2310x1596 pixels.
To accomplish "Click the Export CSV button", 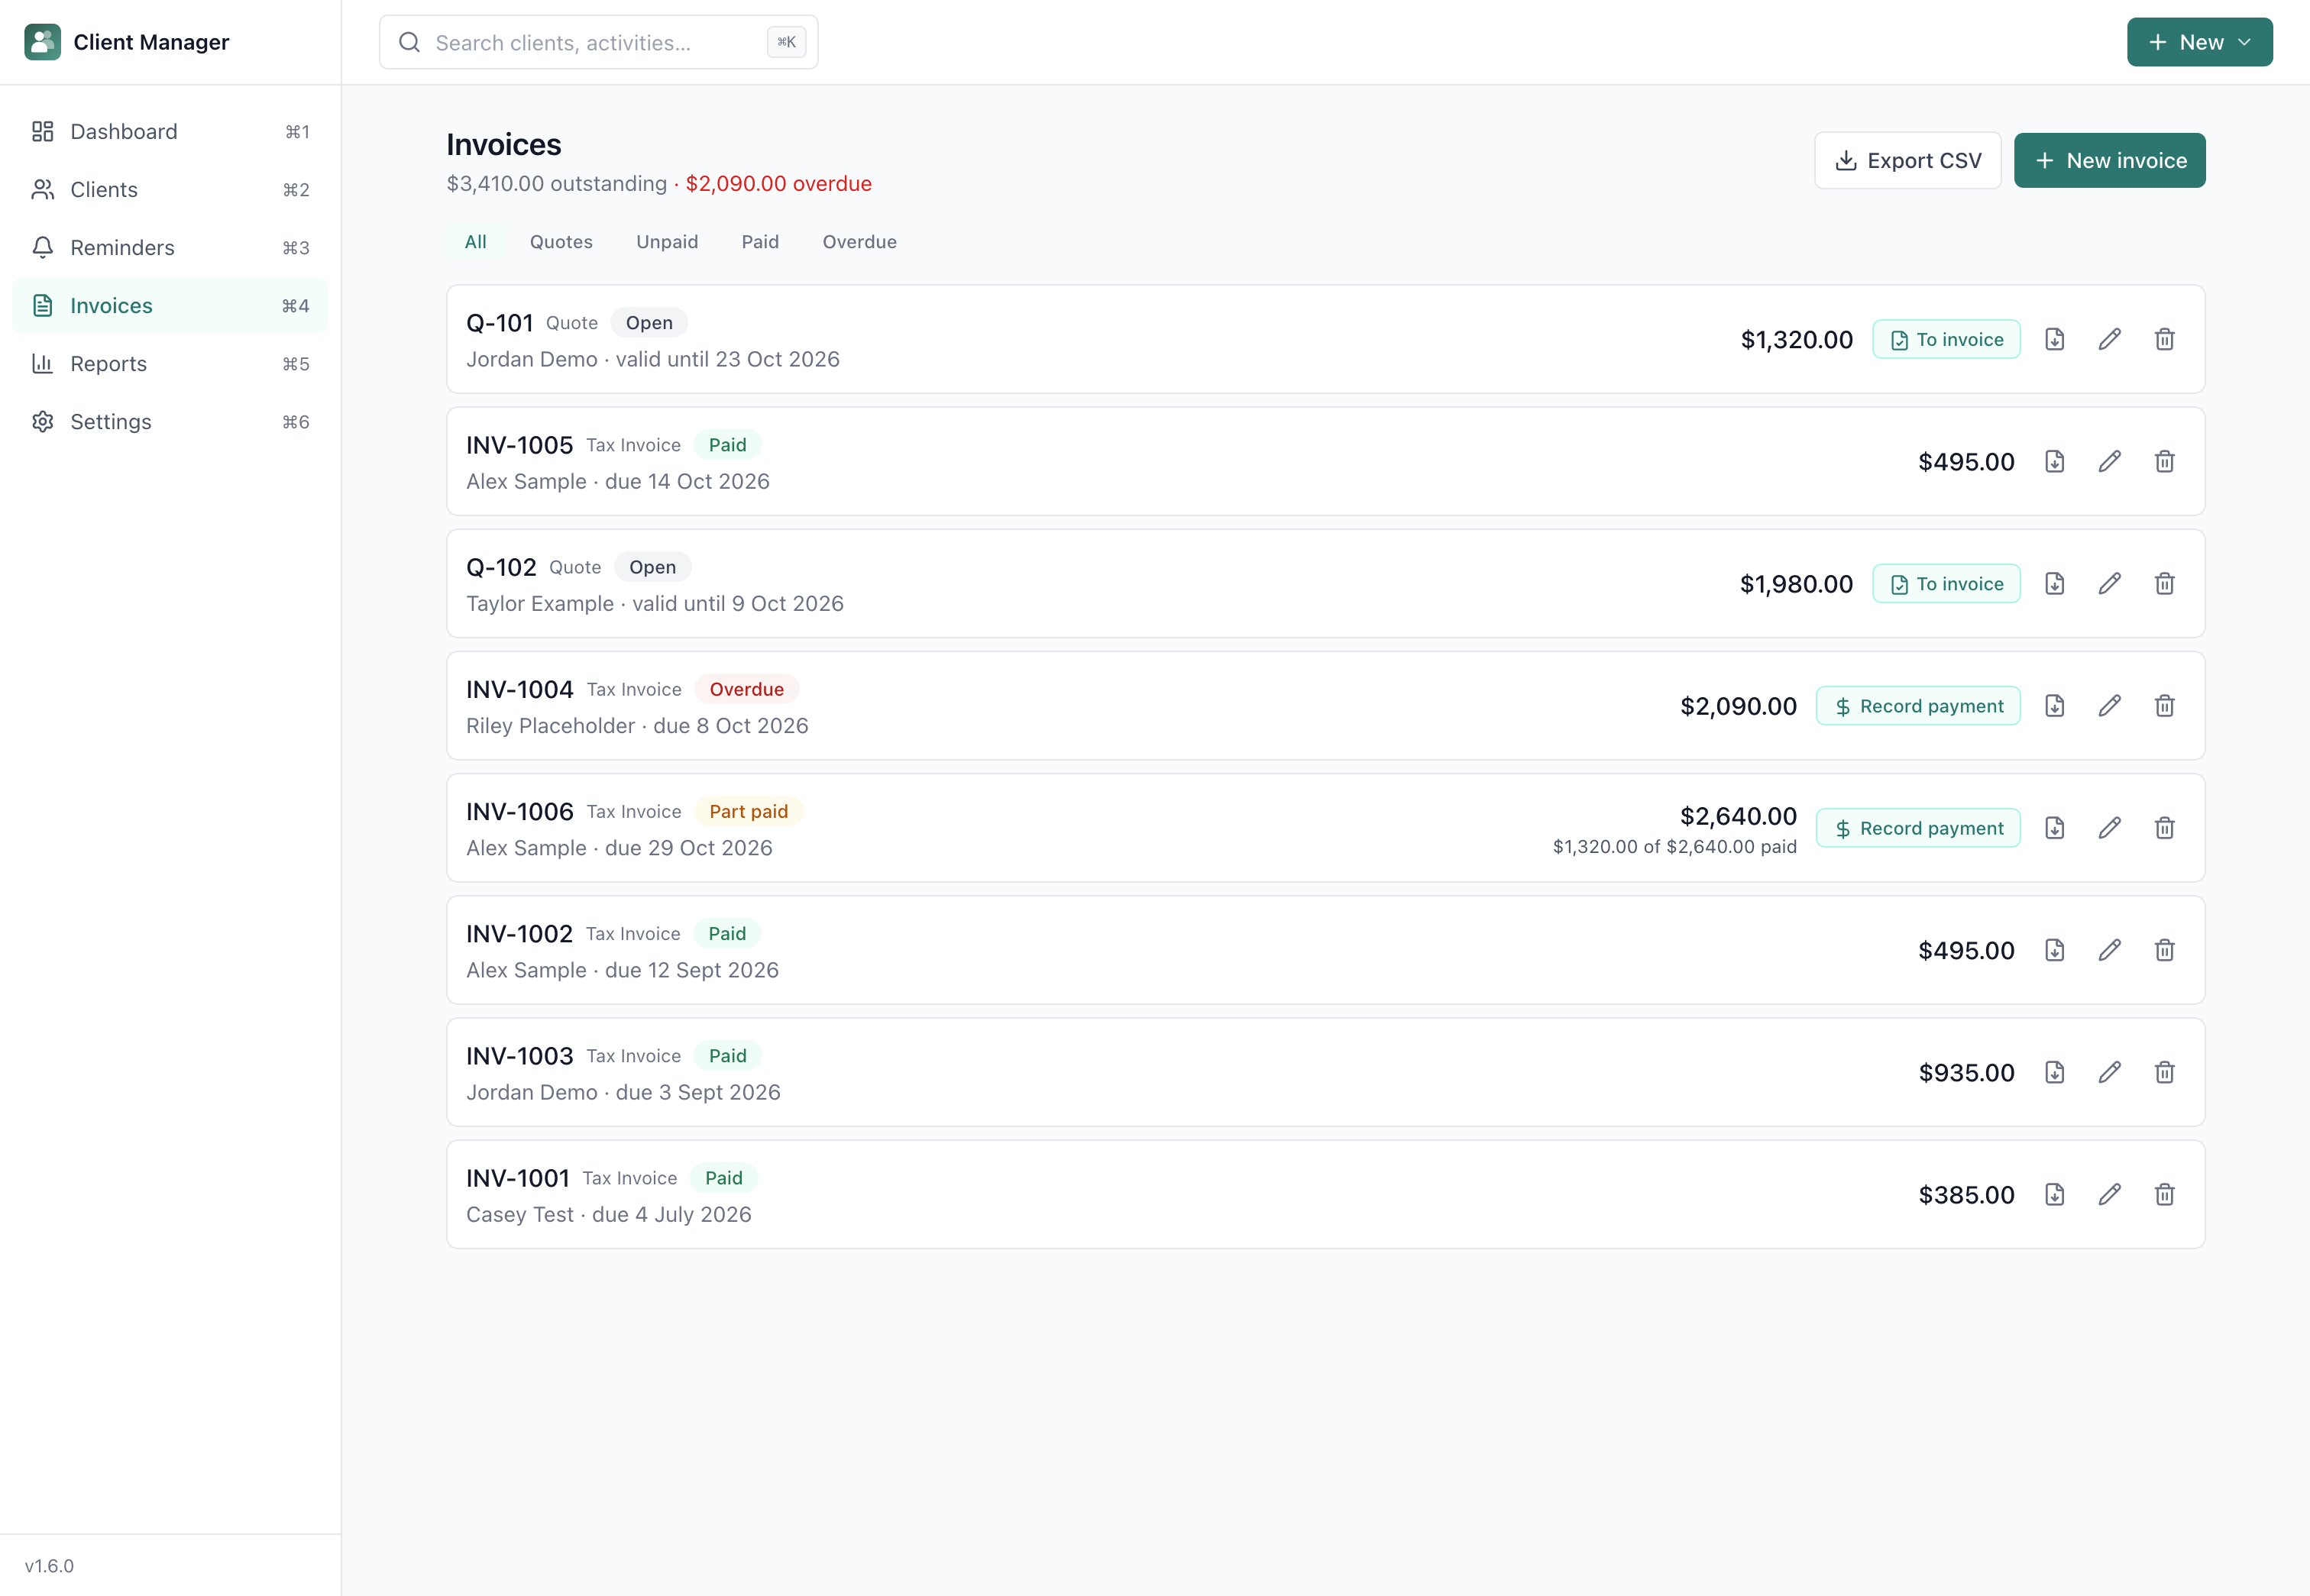I will [1907, 160].
